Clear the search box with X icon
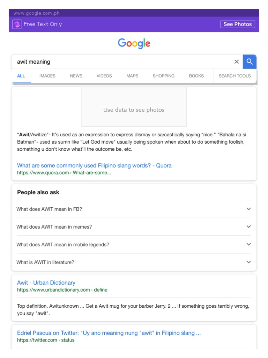268x358 pixels. pos(237,62)
